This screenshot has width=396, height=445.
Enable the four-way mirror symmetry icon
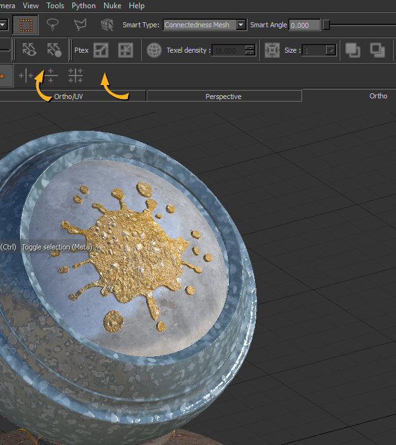76,76
